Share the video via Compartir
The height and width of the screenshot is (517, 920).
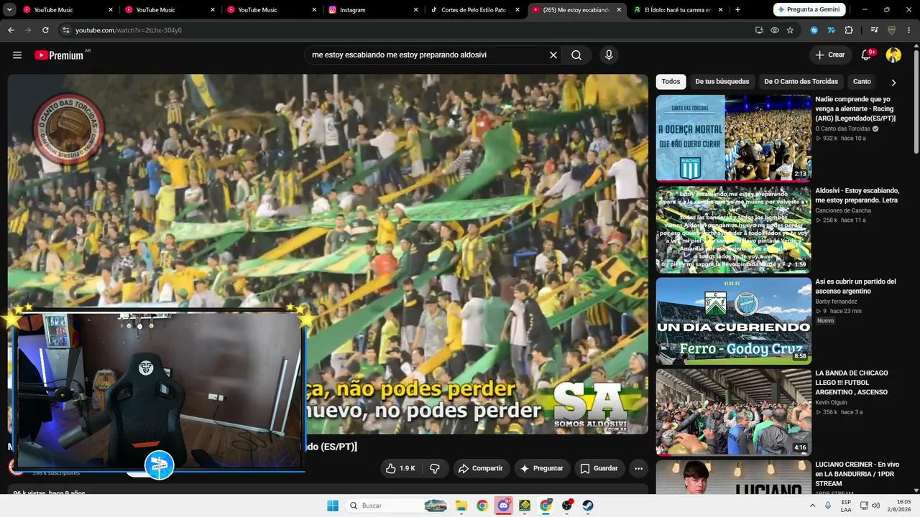pyautogui.click(x=481, y=468)
